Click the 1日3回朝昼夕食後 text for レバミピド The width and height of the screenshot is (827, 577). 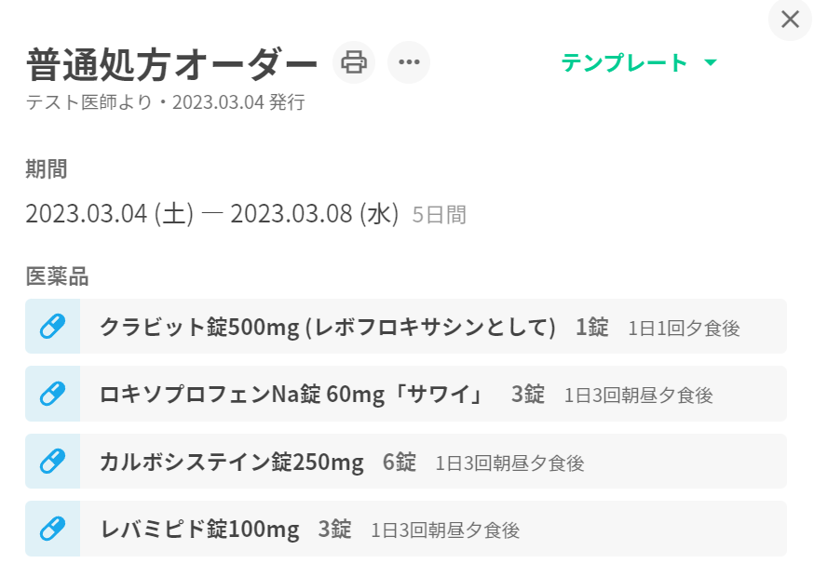point(445,530)
